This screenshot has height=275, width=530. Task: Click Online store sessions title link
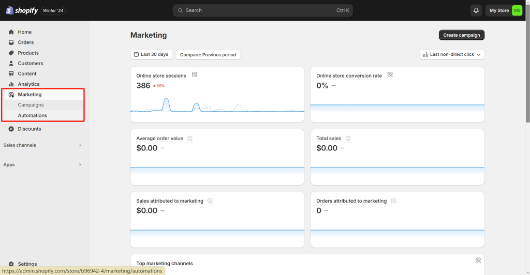[x=161, y=76]
